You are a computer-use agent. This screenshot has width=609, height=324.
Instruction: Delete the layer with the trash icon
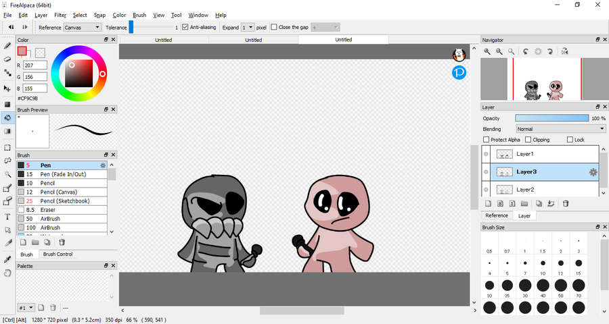(x=566, y=203)
